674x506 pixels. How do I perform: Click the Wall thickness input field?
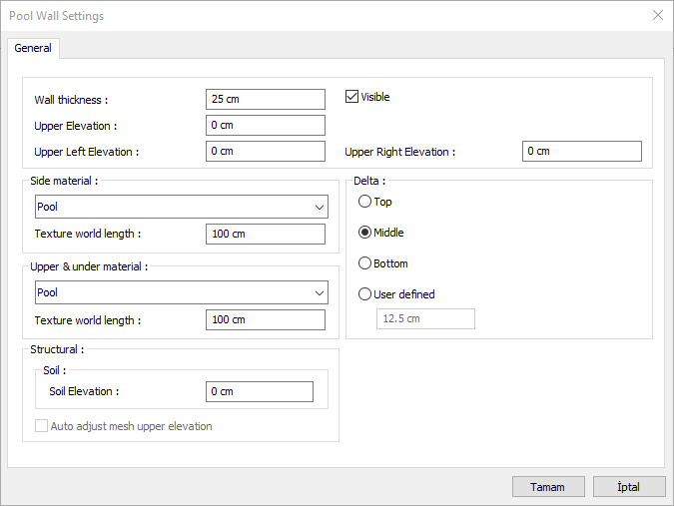coord(266,99)
